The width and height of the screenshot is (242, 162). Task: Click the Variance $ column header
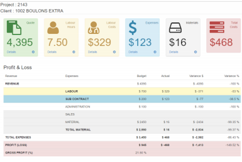pos(196,76)
